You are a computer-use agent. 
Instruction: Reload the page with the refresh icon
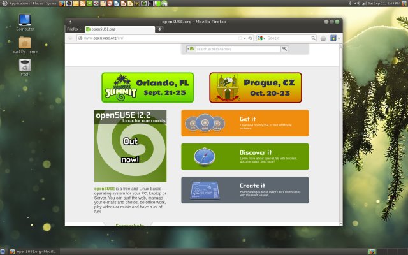tap(250, 38)
